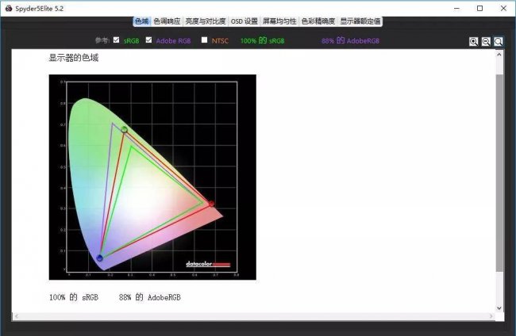Enable the NTSC reference checkbox

click(204, 40)
